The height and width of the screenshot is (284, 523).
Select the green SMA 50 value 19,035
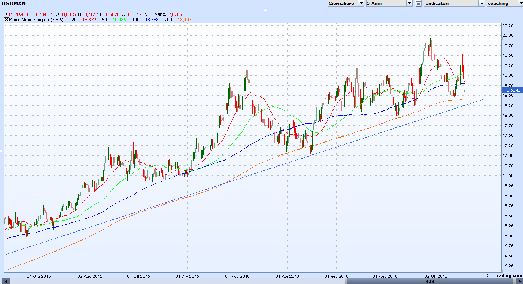(119, 20)
